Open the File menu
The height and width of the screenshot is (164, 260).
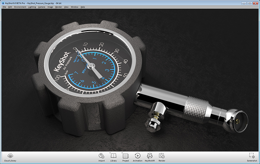[x=4, y=7]
